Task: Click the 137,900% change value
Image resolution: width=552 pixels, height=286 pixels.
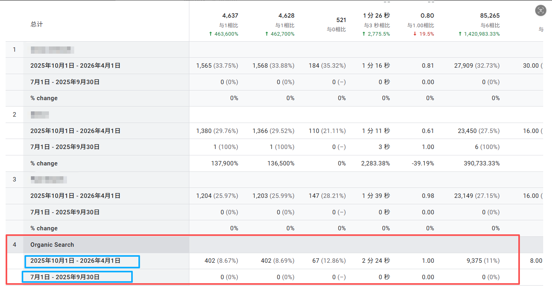Action: tap(225, 163)
